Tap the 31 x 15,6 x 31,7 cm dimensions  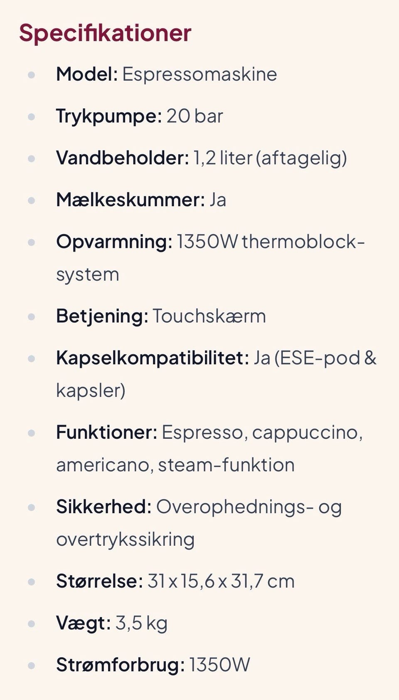[x=221, y=581]
